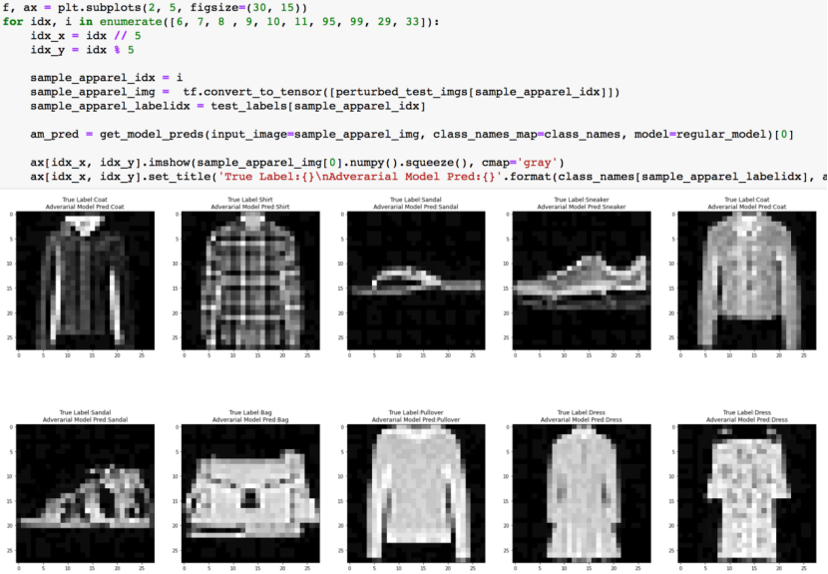828x574 pixels.
Task: Click the 'idx_y = idx % 5' line
Action: [x=83, y=50]
